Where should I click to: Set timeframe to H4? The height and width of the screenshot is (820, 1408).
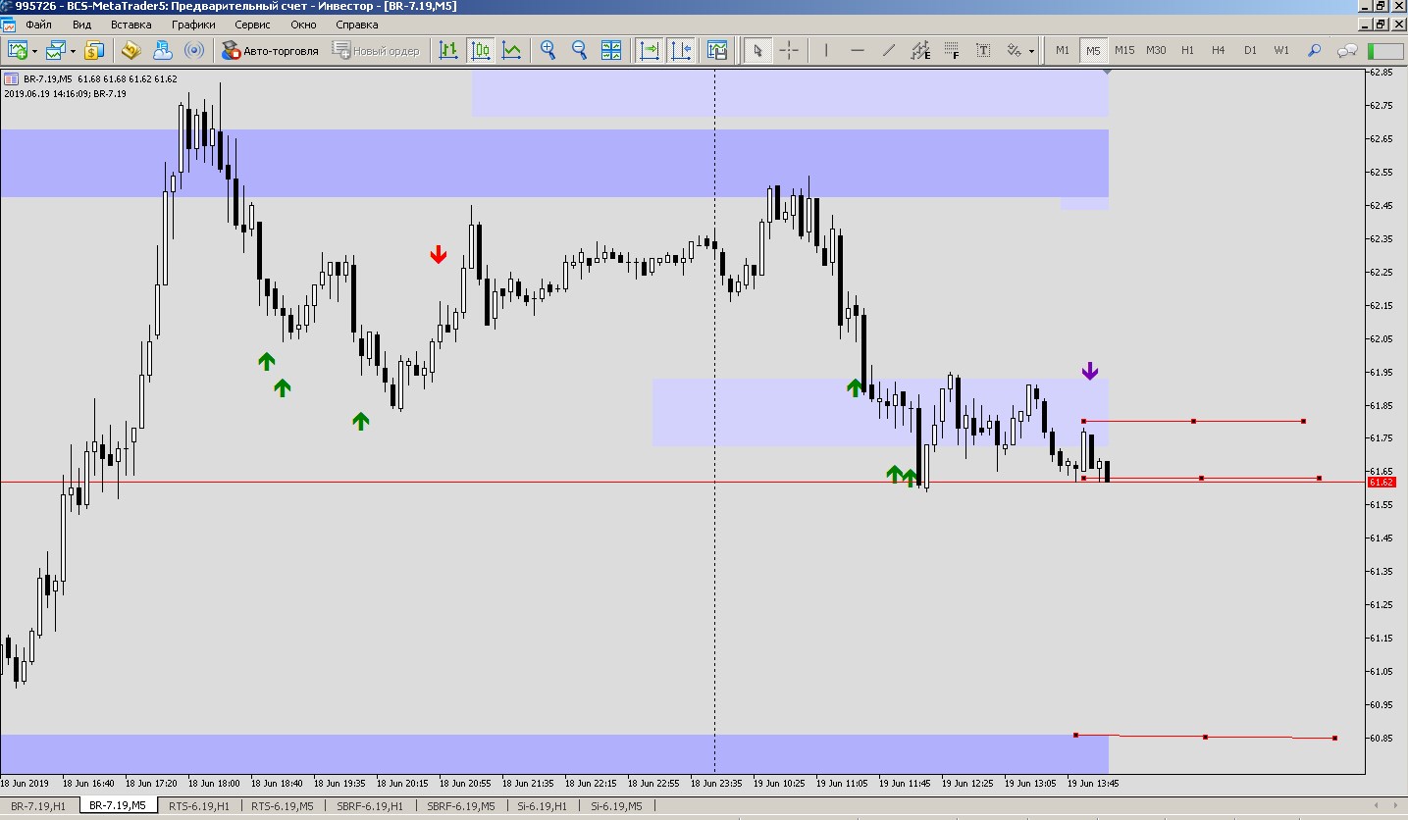tap(1219, 50)
